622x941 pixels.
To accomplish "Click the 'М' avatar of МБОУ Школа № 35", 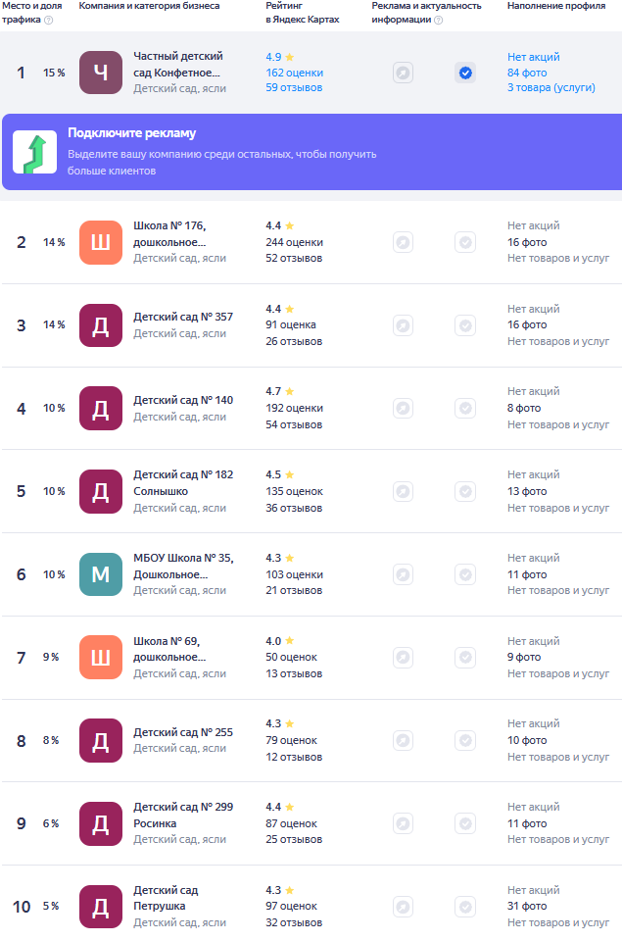I will 101,574.
